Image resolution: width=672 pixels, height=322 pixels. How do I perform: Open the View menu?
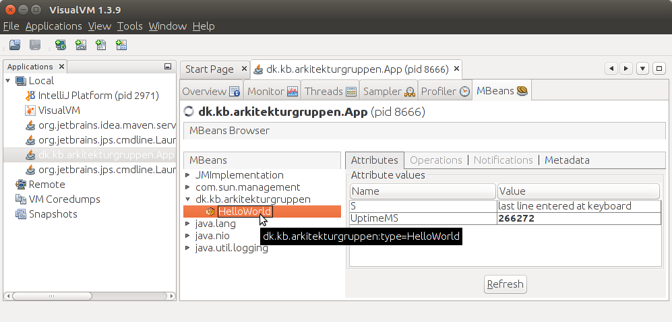(x=100, y=26)
